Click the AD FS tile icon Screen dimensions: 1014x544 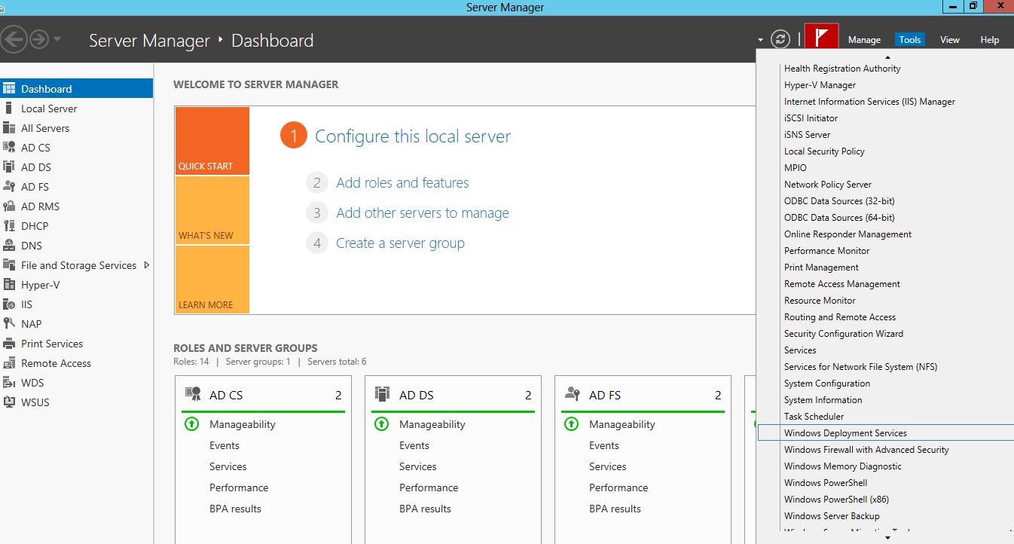tap(573, 394)
